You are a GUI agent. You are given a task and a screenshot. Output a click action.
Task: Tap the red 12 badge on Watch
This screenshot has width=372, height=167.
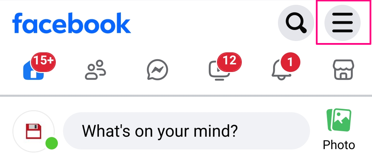[229, 61]
